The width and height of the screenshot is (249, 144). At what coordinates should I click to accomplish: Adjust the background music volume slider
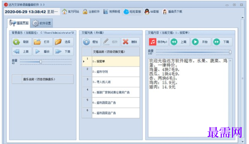(x=41, y=62)
